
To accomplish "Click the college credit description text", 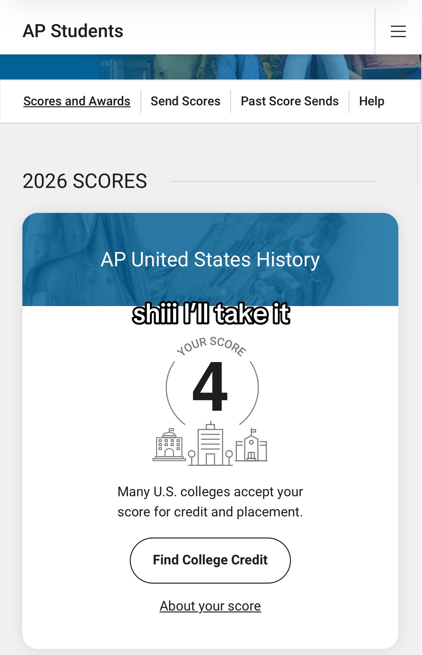I will (x=210, y=502).
